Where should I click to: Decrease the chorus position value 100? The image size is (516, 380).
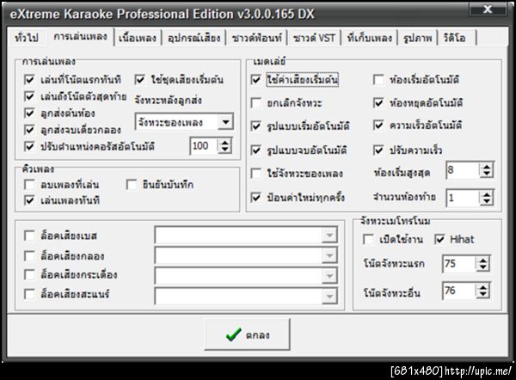pos(225,150)
